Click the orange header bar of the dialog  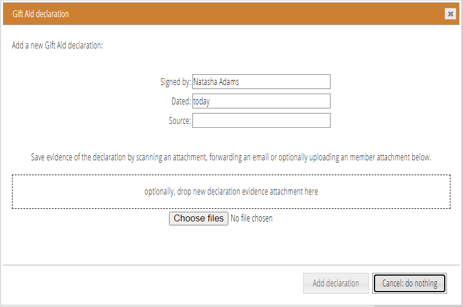coord(231,14)
